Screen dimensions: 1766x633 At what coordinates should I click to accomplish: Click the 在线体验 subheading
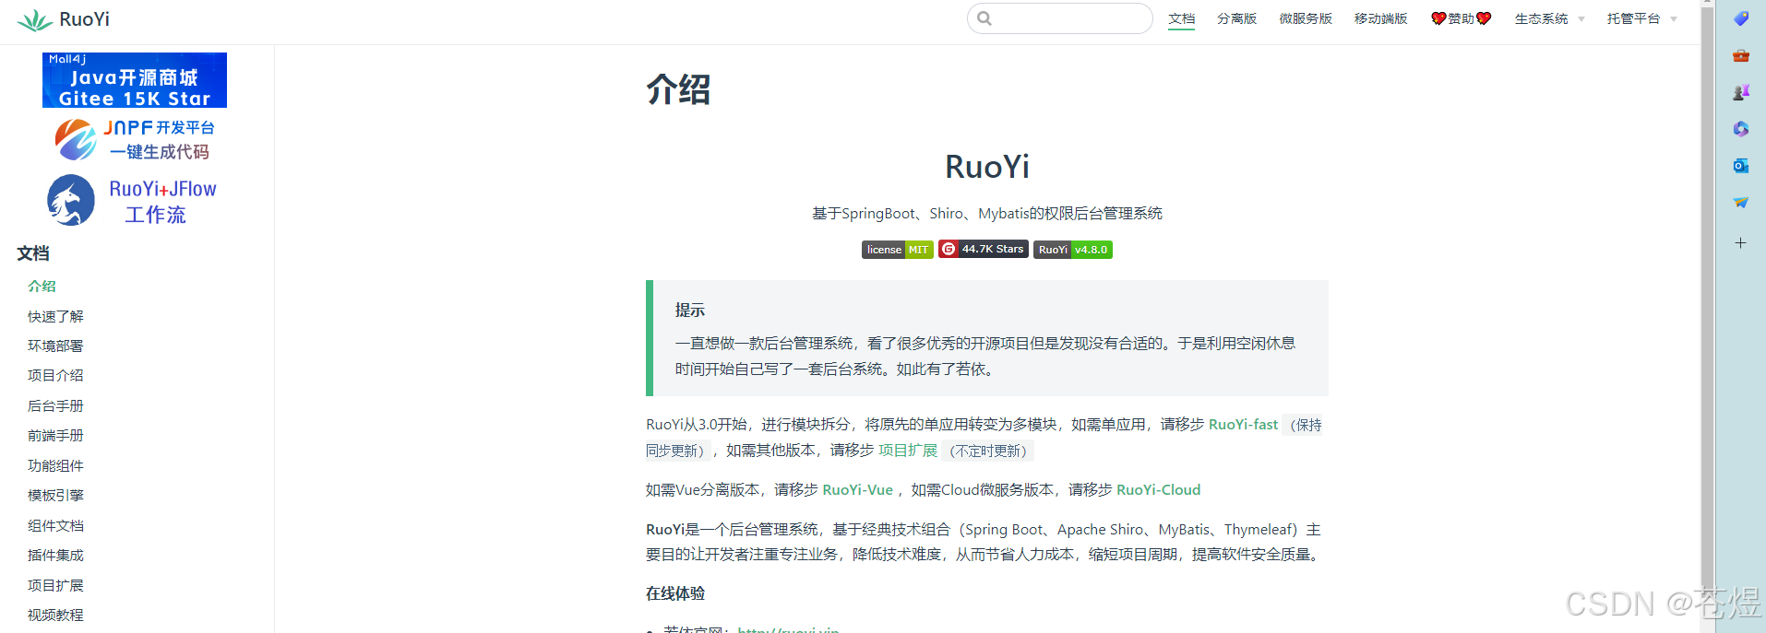[675, 593]
